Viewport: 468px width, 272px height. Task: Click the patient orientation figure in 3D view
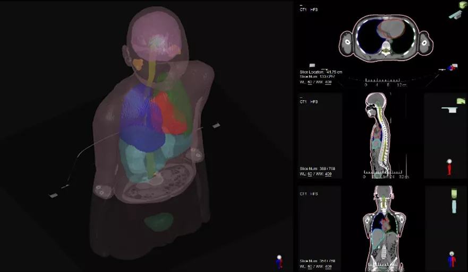pos(279,261)
